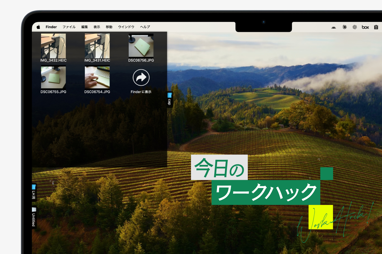Open the Untitled side tab
This screenshot has height=254, width=382.
coord(34,217)
